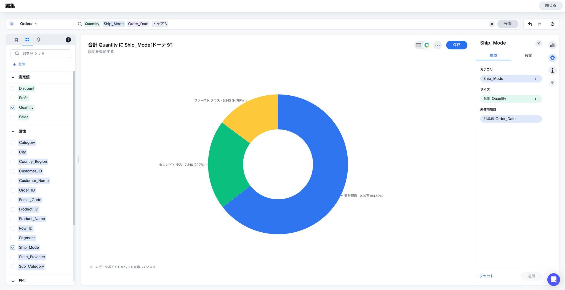Image resolution: width=565 pixels, height=290 pixels.
Task: Open the three-dot more options menu
Action: (x=438, y=45)
